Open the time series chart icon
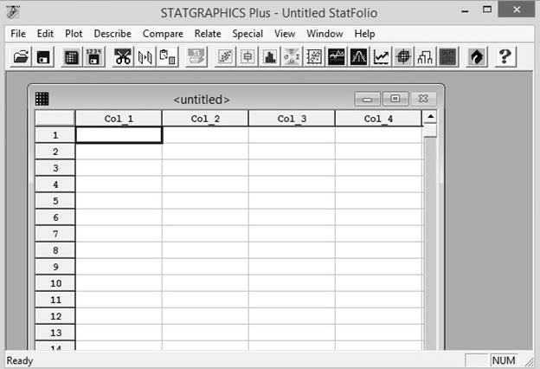This screenshot has height=369, width=540. tap(336, 56)
